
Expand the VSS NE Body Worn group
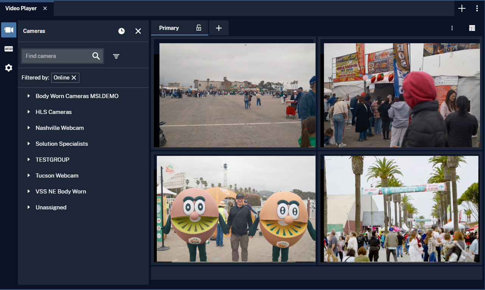[x=28, y=192]
